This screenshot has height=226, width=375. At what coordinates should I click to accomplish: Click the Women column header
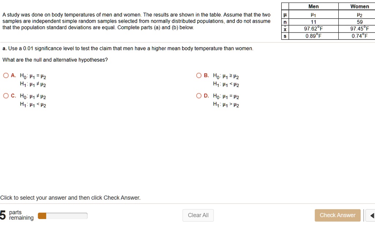(360, 6)
